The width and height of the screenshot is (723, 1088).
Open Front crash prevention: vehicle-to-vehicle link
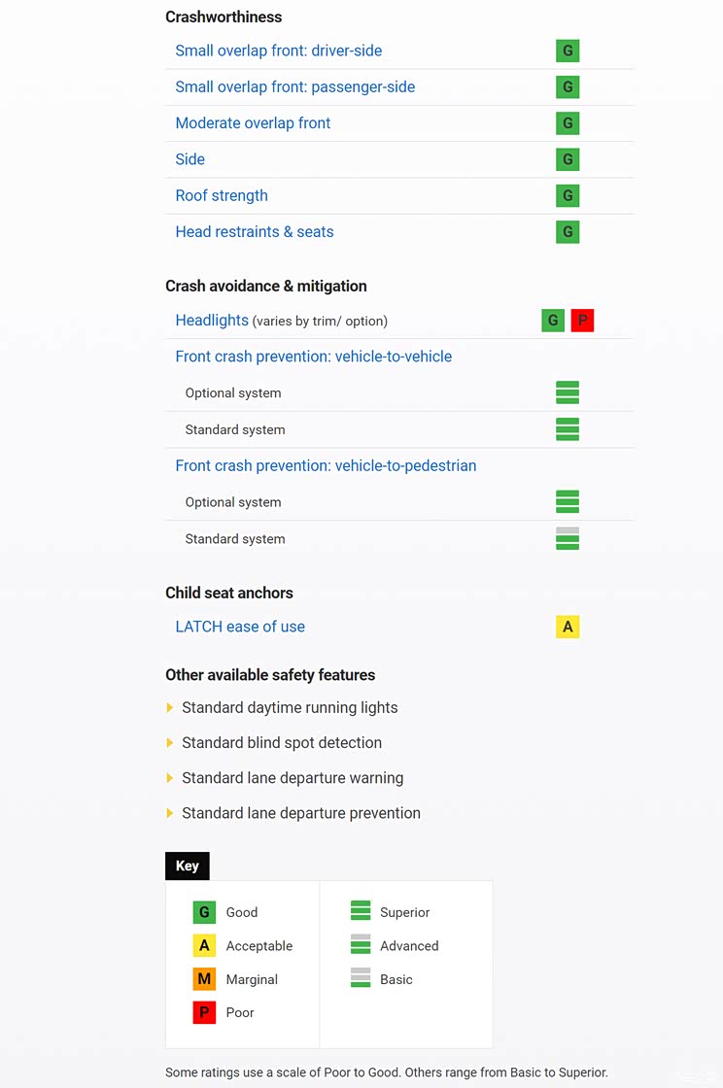click(314, 357)
